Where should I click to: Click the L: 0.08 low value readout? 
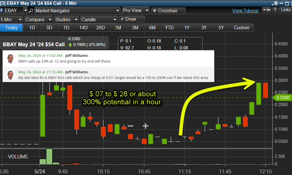[x=181, y=48]
